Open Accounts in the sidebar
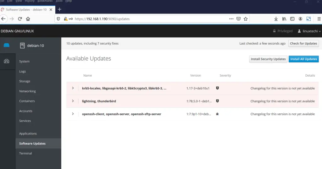Viewport: 322px width, 169px height. click(x=26, y=111)
